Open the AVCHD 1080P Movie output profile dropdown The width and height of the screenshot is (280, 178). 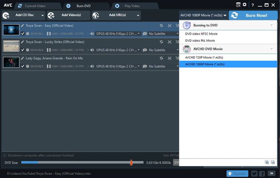[x=203, y=15]
